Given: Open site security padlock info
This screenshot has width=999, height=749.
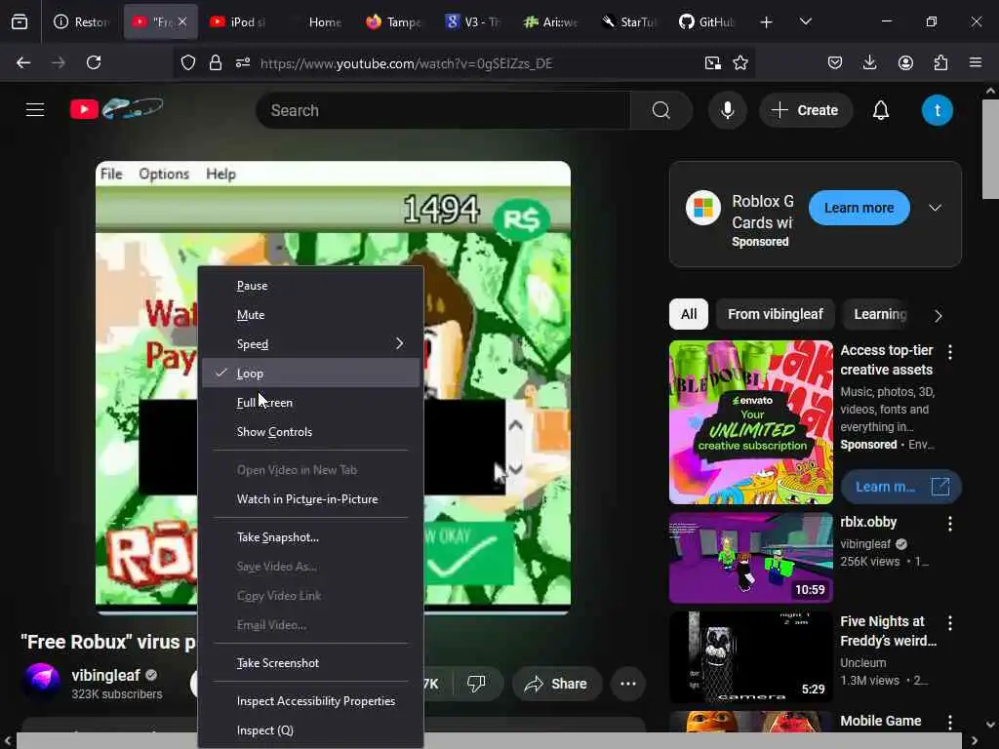Looking at the screenshot, I should [216, 62].
